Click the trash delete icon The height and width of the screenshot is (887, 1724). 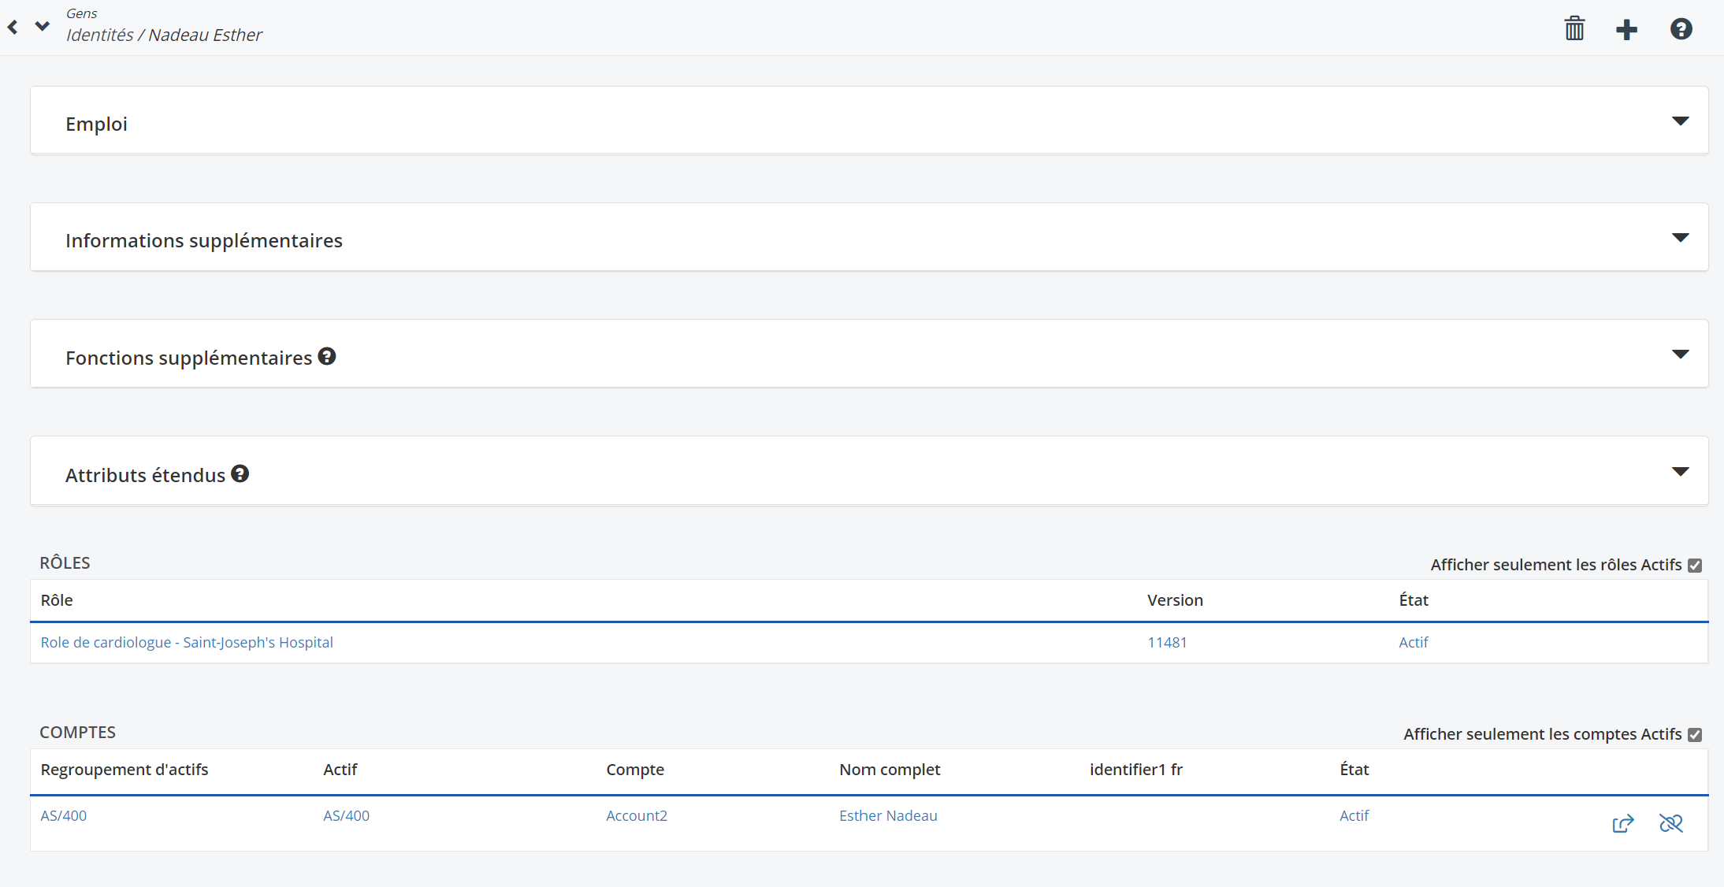[1574, 29]
